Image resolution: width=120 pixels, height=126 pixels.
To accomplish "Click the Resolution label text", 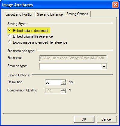I will pos(15,82).
